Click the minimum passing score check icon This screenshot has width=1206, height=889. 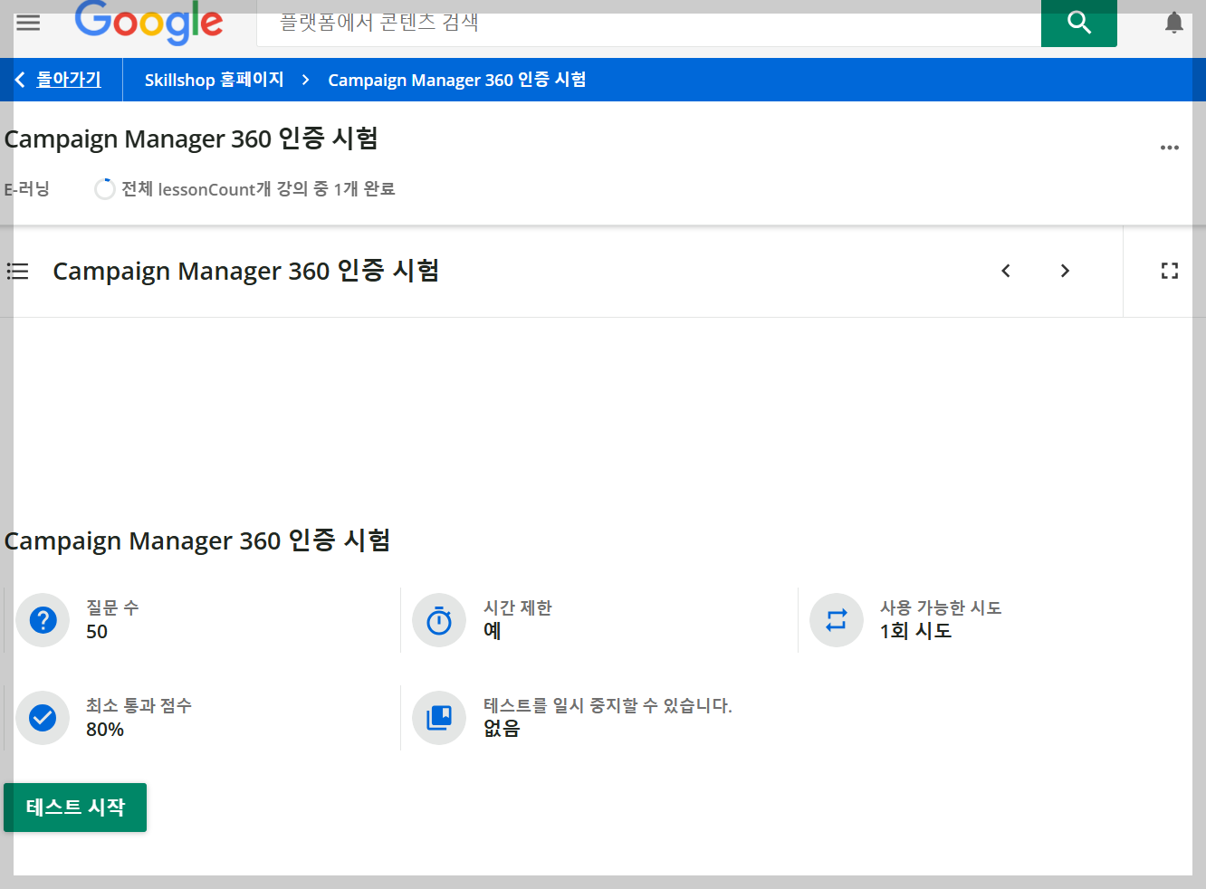point(43,718)
